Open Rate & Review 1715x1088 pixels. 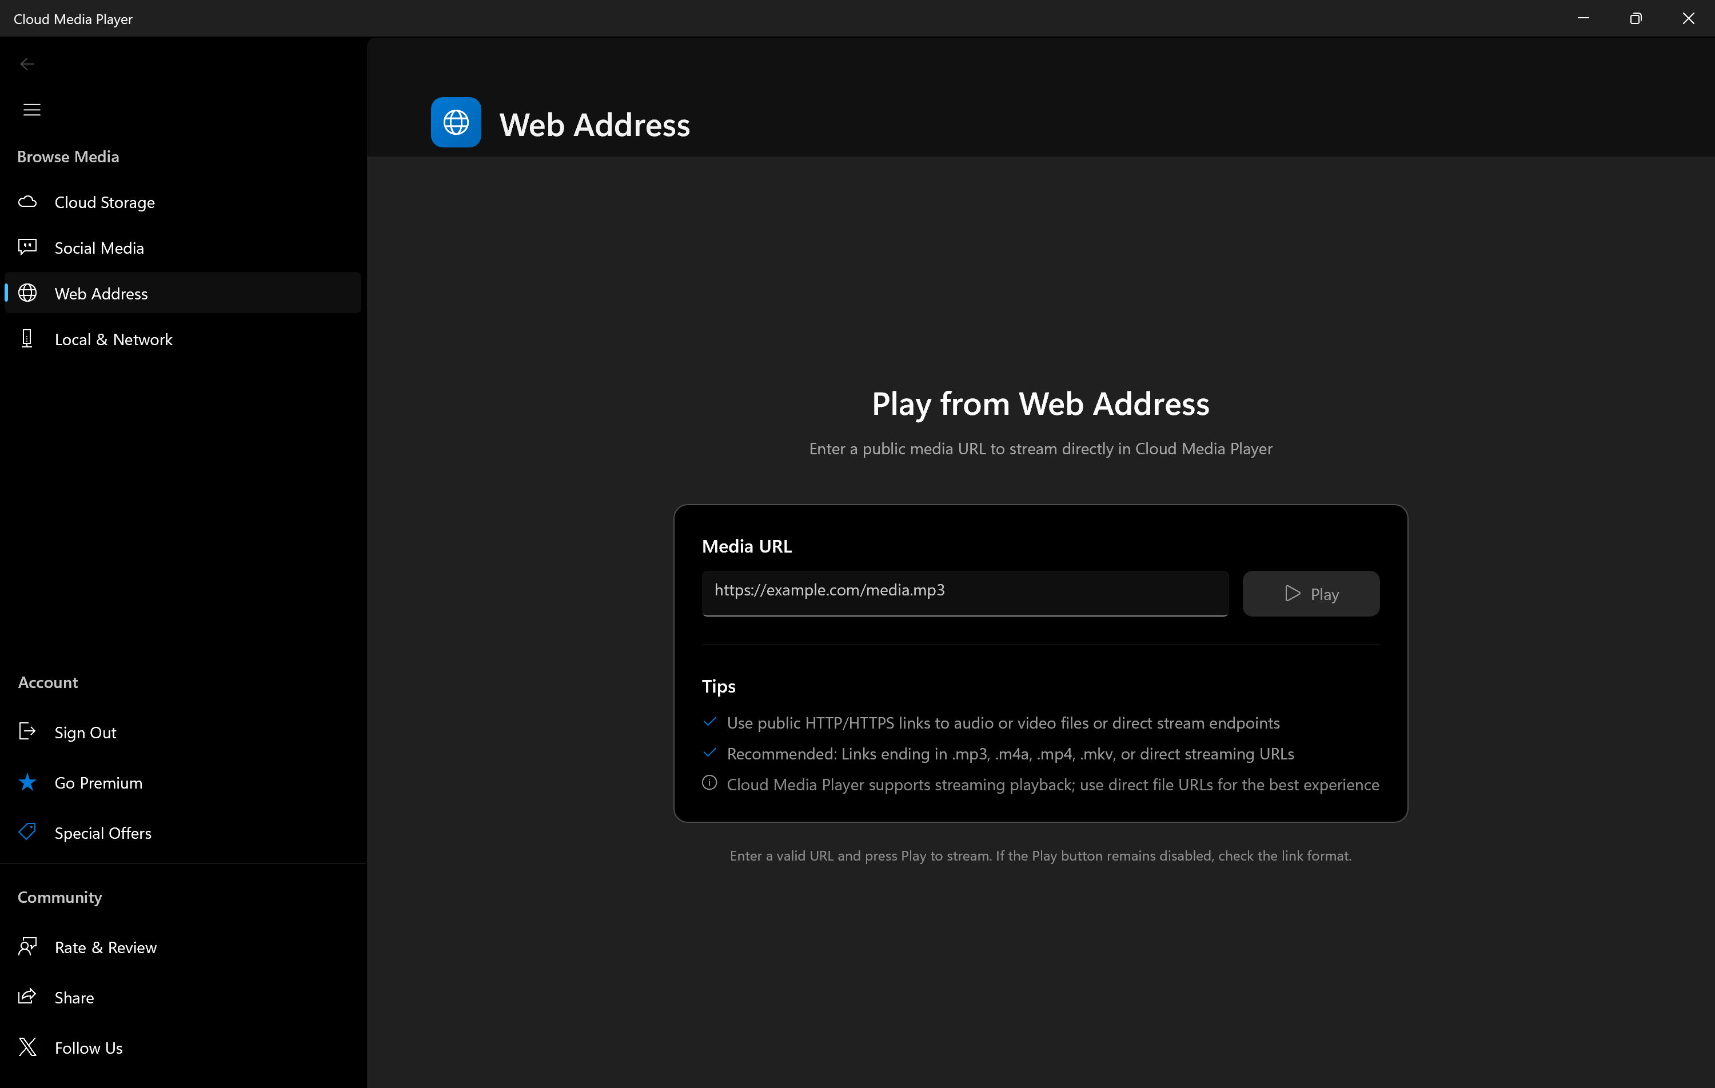(x=183, y=947)
